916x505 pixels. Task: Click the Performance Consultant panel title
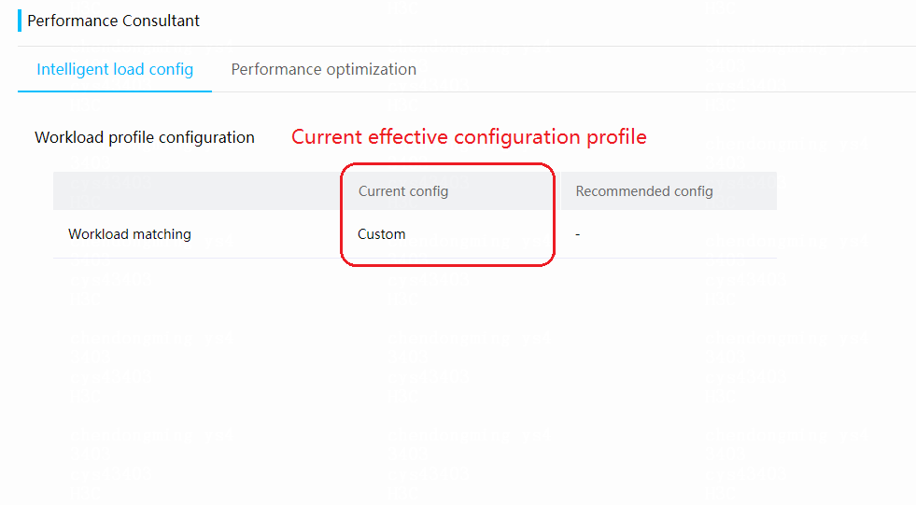113,21
